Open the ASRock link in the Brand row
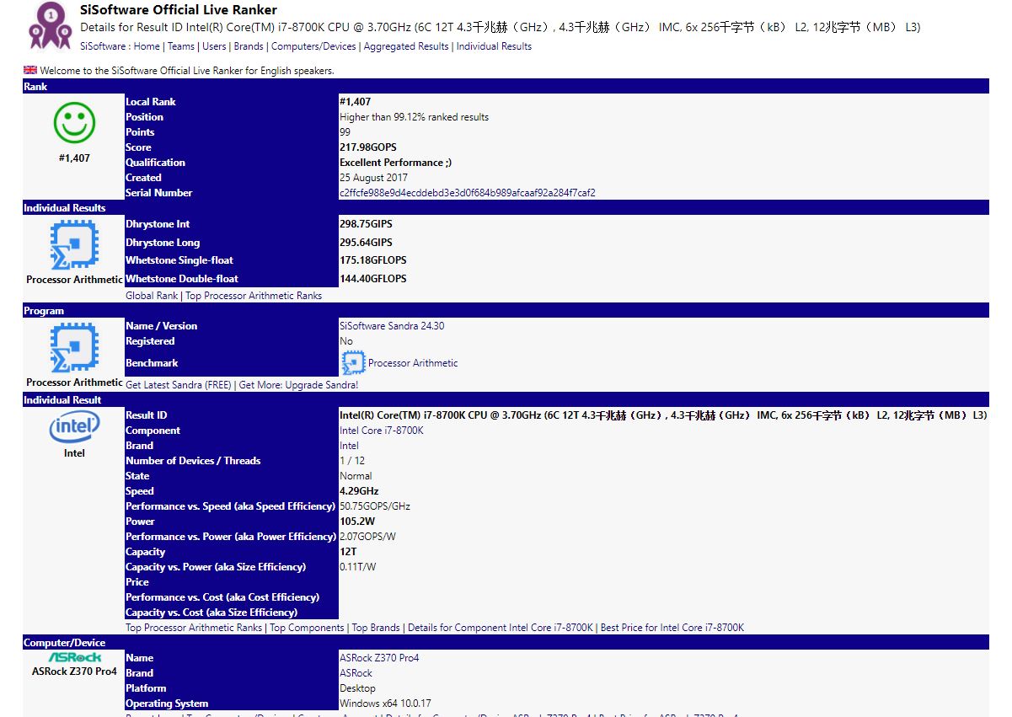 coord(356,673)
